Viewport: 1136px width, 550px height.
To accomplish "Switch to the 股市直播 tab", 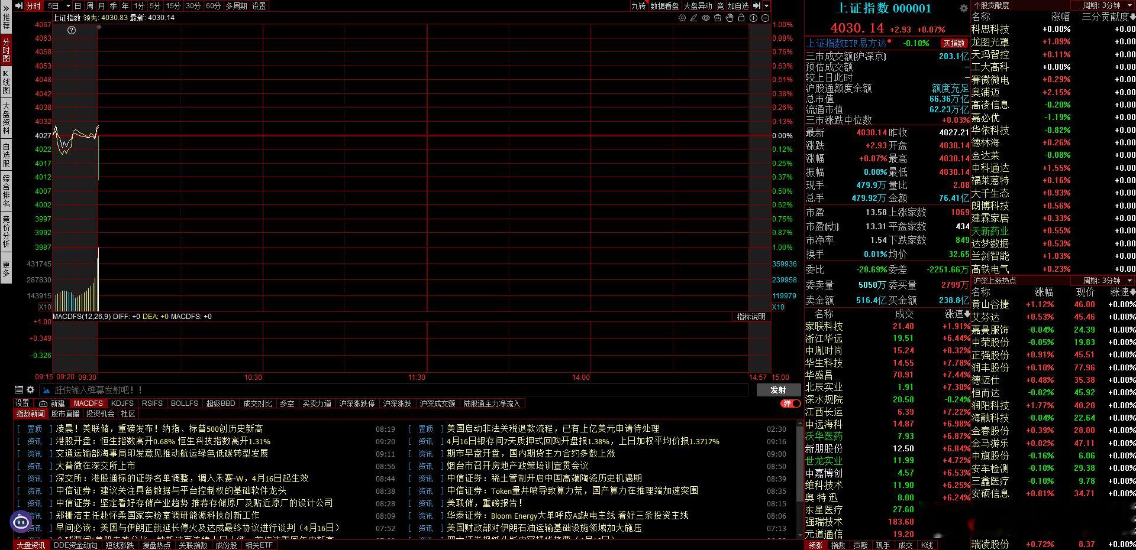I will tap(65, 414).
